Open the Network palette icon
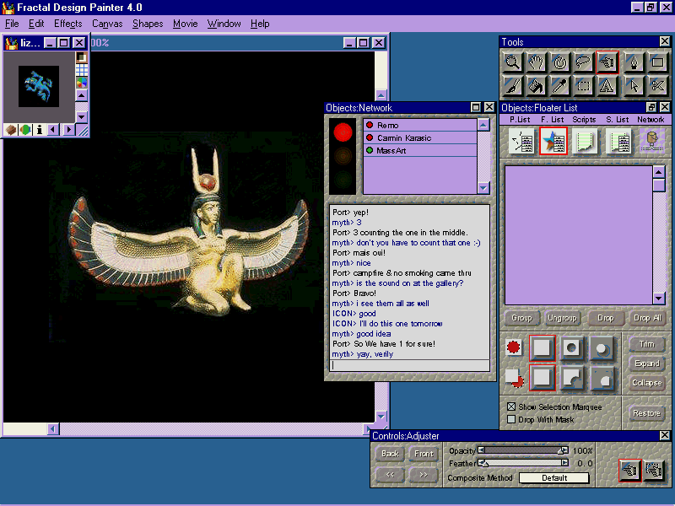The width and height of the screenshot is (675, 506). click(651, 142)
